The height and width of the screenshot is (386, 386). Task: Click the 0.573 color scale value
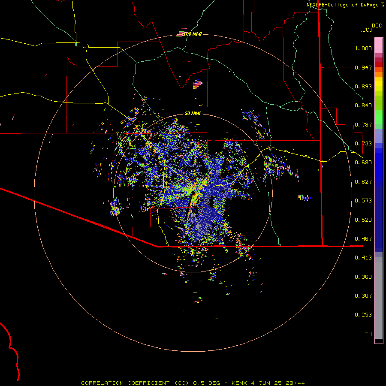tap(363, 201)
